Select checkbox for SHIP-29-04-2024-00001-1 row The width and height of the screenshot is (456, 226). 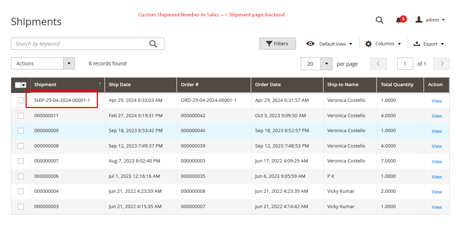[x=21, y=100]
